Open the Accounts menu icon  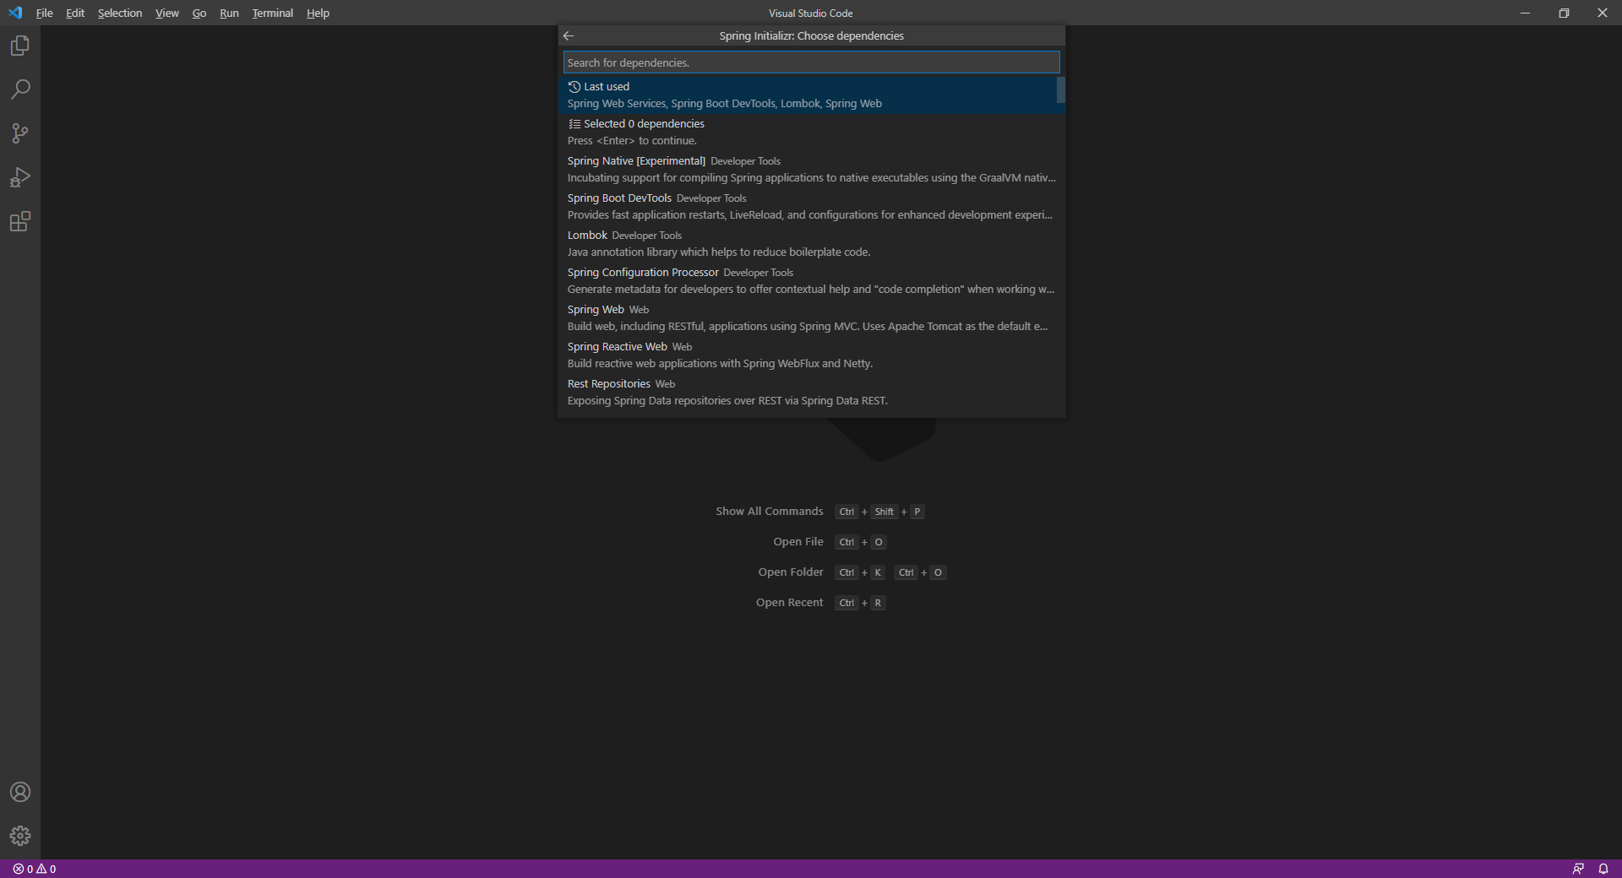20,792
